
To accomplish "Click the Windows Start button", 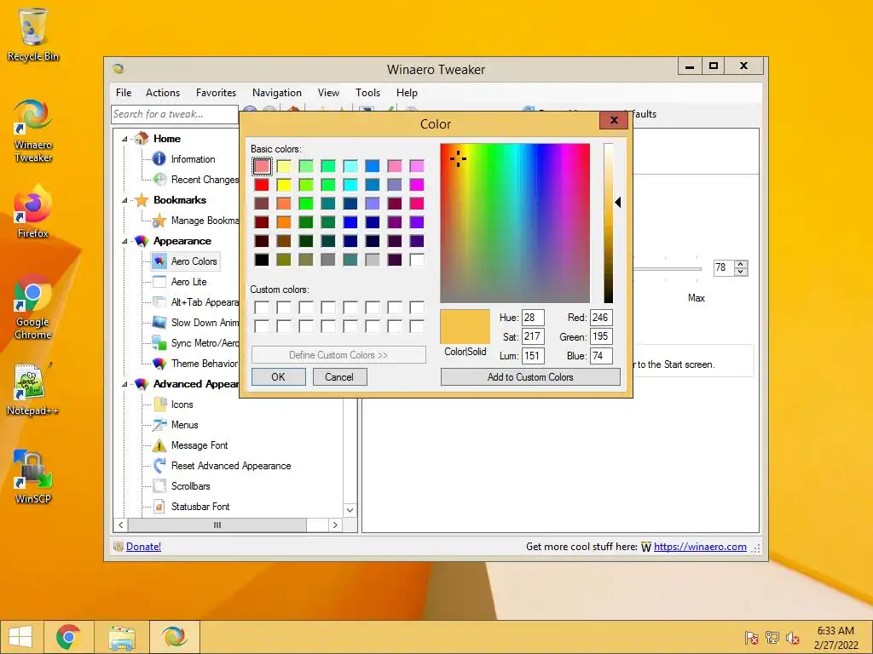I will tap(20, 637).
